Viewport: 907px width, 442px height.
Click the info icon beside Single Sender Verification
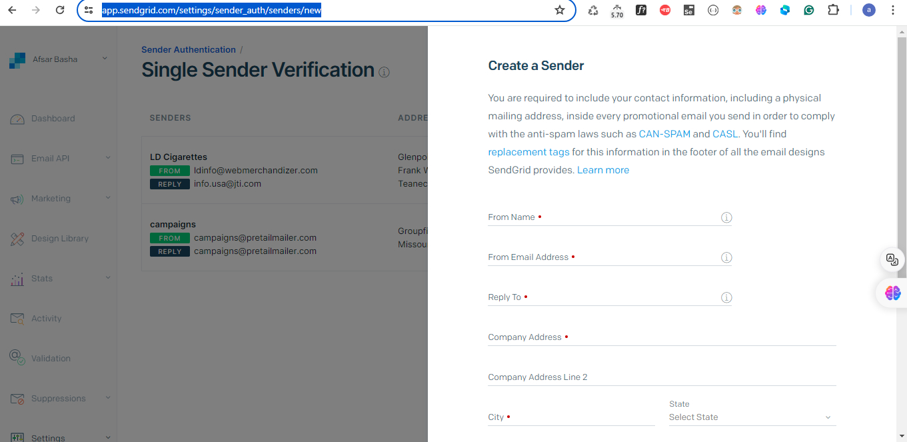point(384,72)
